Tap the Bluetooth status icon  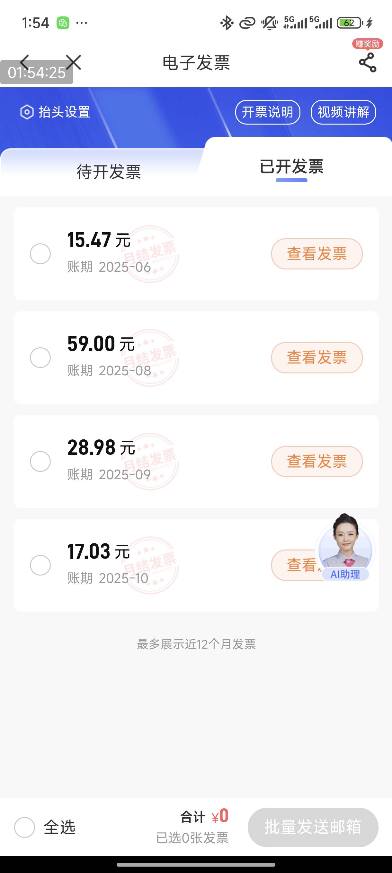[x=226, y=23]
